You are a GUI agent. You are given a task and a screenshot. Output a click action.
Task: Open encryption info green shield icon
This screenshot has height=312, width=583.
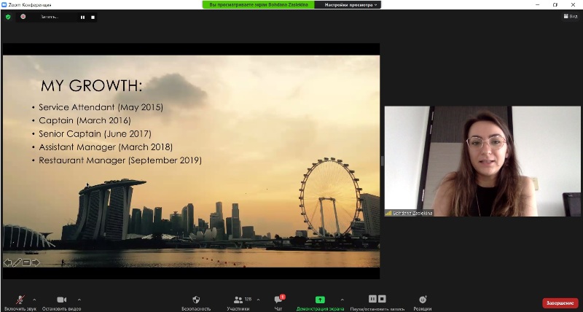pos(8,17)
